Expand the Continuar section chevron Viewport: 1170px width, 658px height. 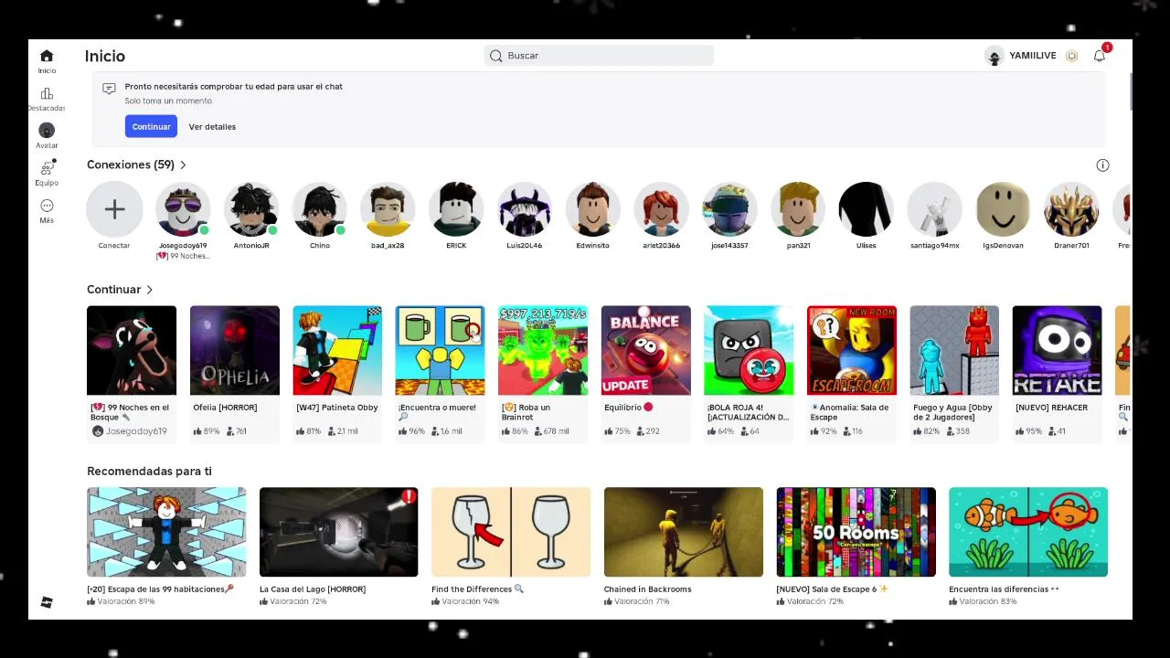149,290
